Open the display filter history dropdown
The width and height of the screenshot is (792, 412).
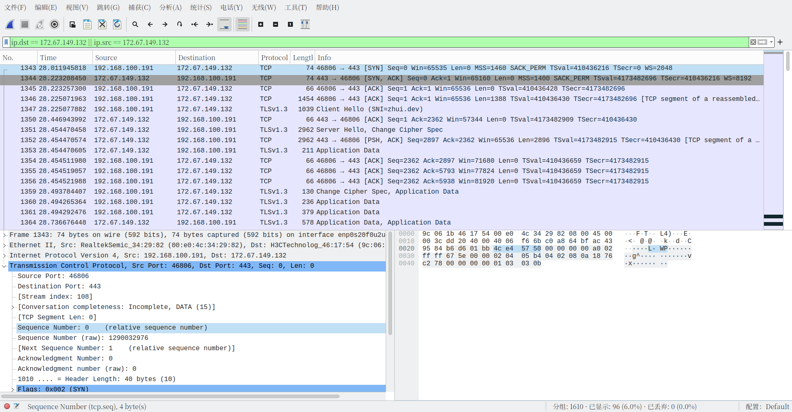pyautogui.click(x=771, y=42)
